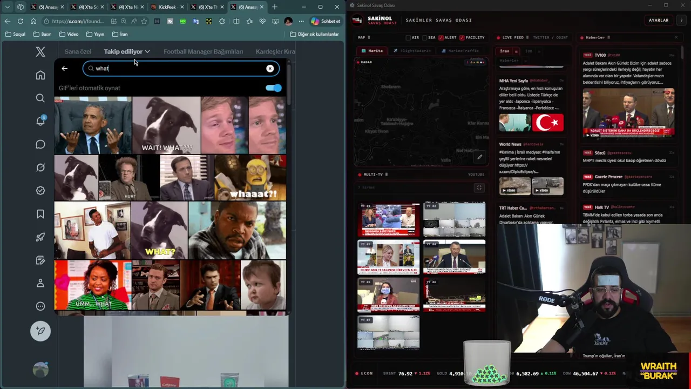691x389 pixels.
Task: Uncheck the FACILITY checkbox
Action: (462, 37)
